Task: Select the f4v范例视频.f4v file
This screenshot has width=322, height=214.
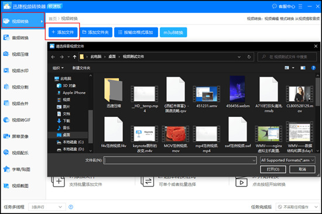Action: click(x=114, y=132)
